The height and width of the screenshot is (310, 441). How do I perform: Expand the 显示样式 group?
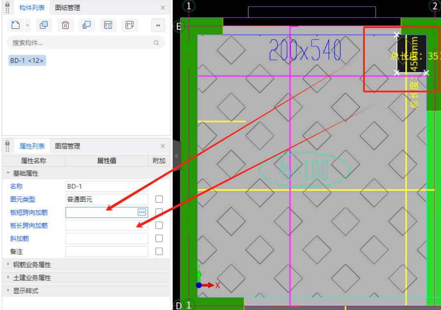coord(8,291)
